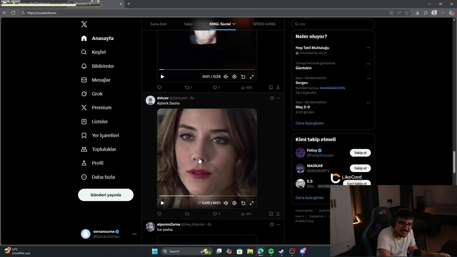Open options for Maç 2-0 trend
Image resolution: width=457 pixels, height=257 pixels.
[368, 103]
